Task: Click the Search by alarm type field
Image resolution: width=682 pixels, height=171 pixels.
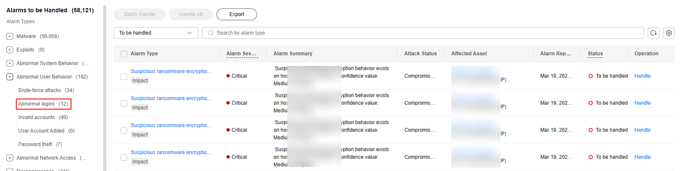Action: tap(423, 33)
